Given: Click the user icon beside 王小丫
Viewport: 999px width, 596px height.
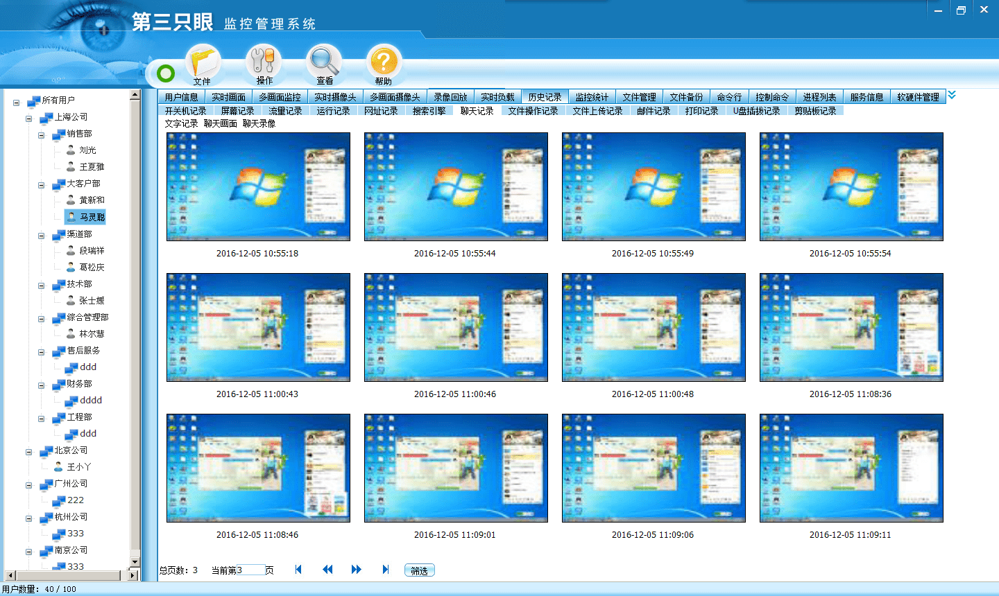Looking at the screenshot, I should (x=58, y=466).
